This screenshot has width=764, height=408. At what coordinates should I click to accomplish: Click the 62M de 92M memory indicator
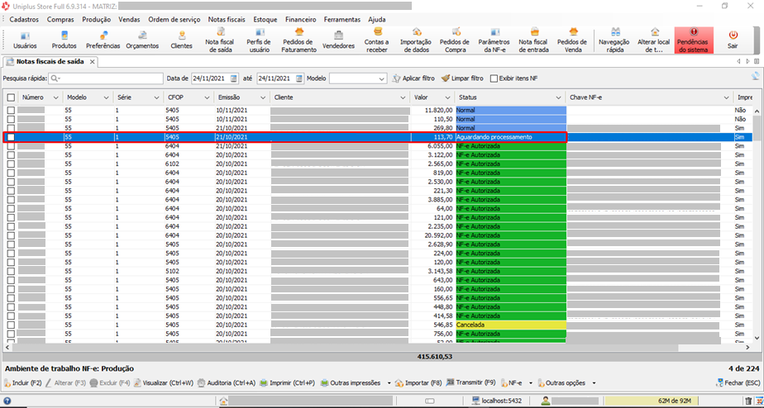674,401
